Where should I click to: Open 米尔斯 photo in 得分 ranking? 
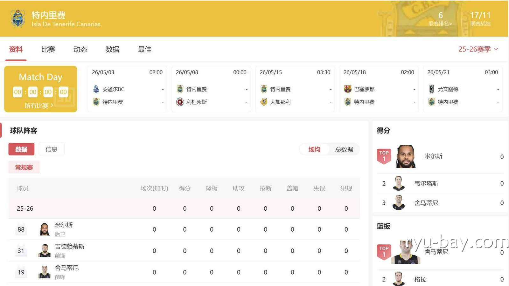tap(406, 156)
